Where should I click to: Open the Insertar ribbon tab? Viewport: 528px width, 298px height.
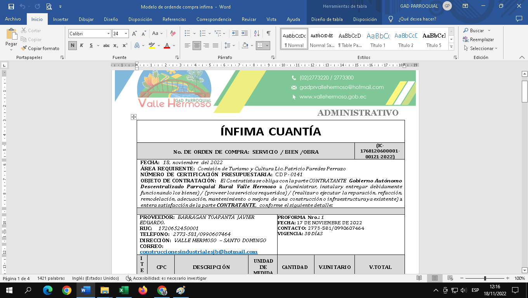(61, 19)
